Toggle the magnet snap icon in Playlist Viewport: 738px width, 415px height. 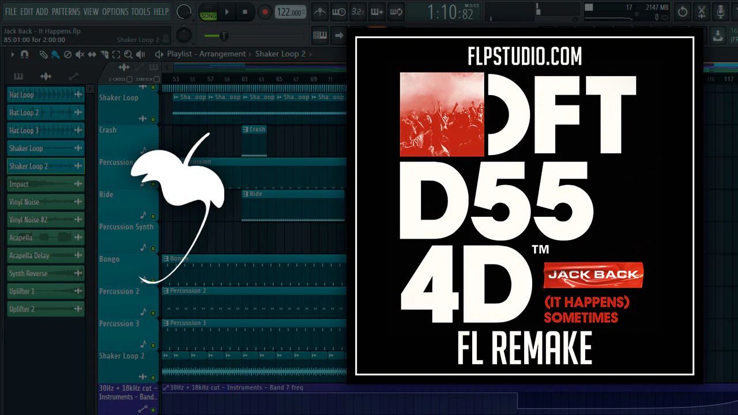tap(24, 54)
